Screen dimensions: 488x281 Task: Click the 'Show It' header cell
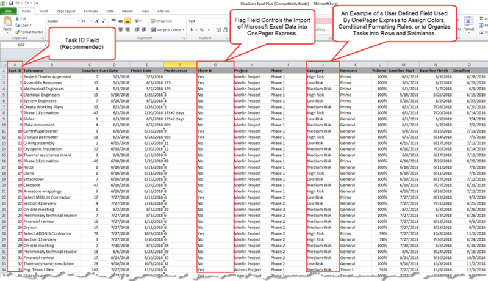[x=215, y=71]
